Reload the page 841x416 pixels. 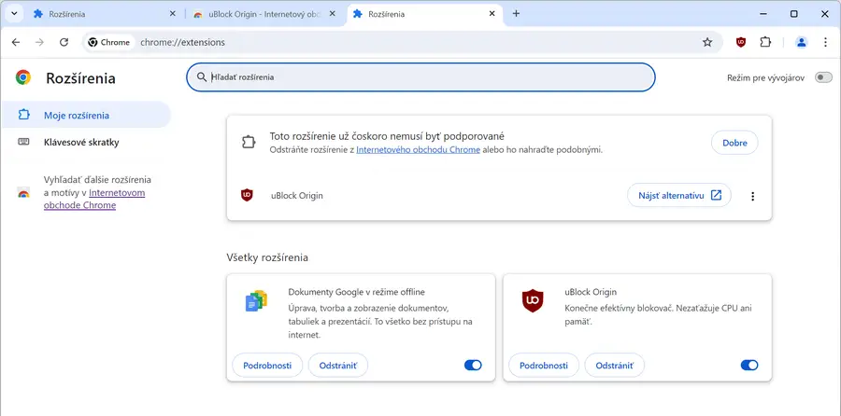pos(64,42)
